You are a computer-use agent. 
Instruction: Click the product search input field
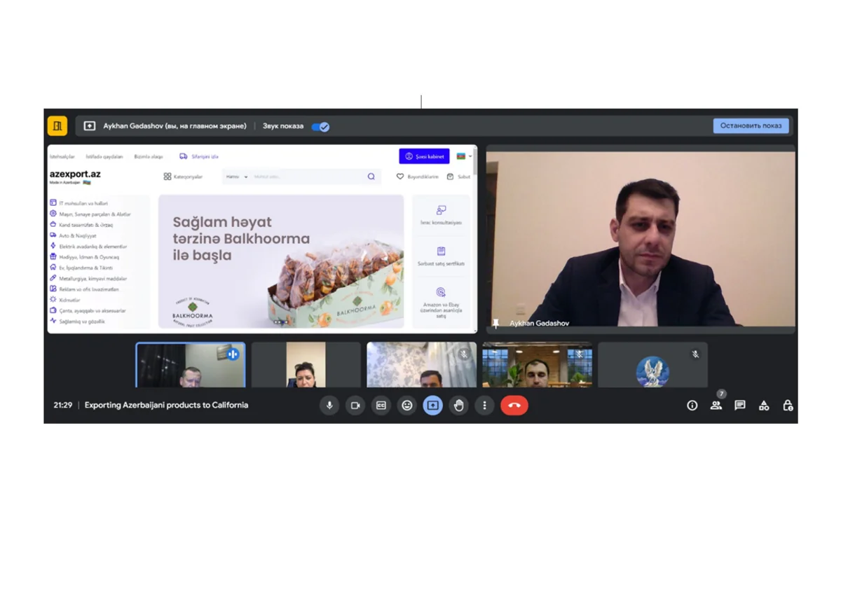click(x=307, y=177)
